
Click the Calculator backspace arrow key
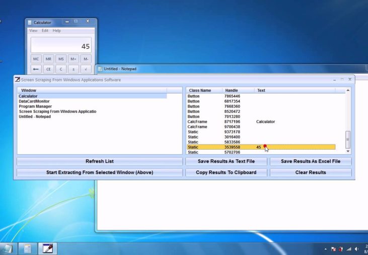36,69
